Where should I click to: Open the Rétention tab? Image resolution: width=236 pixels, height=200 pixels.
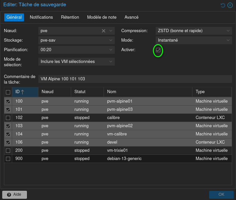coord(70,17)
